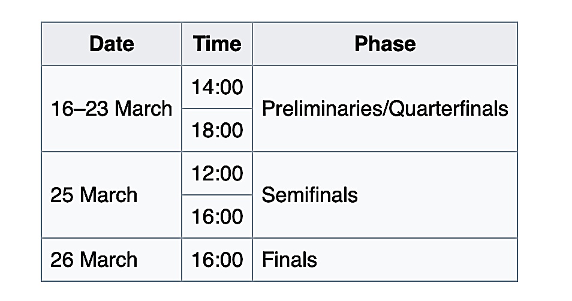This screenshot has height=301, width=572.
Task: Select the 16–23 March date cell
Action: pyautogui.click(x=112, y=109)
